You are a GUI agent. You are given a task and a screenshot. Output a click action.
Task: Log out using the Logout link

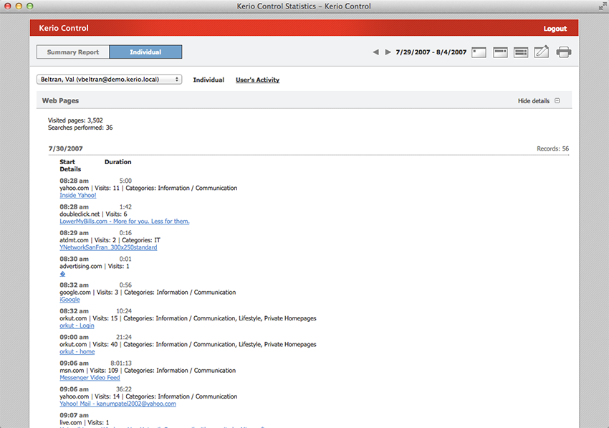[555, 29]
